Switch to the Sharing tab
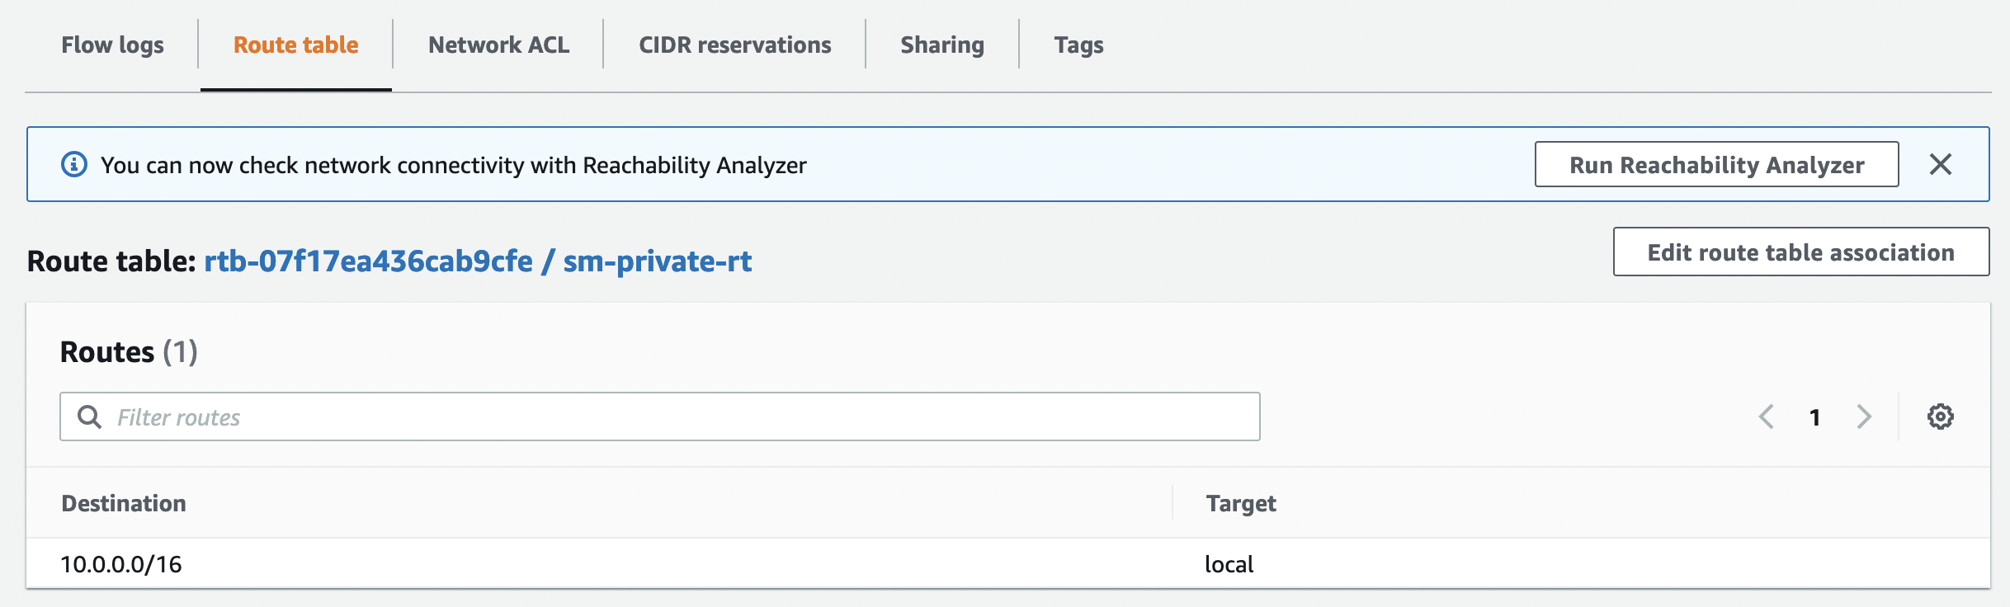2010x607 pixels. [942, 45]
